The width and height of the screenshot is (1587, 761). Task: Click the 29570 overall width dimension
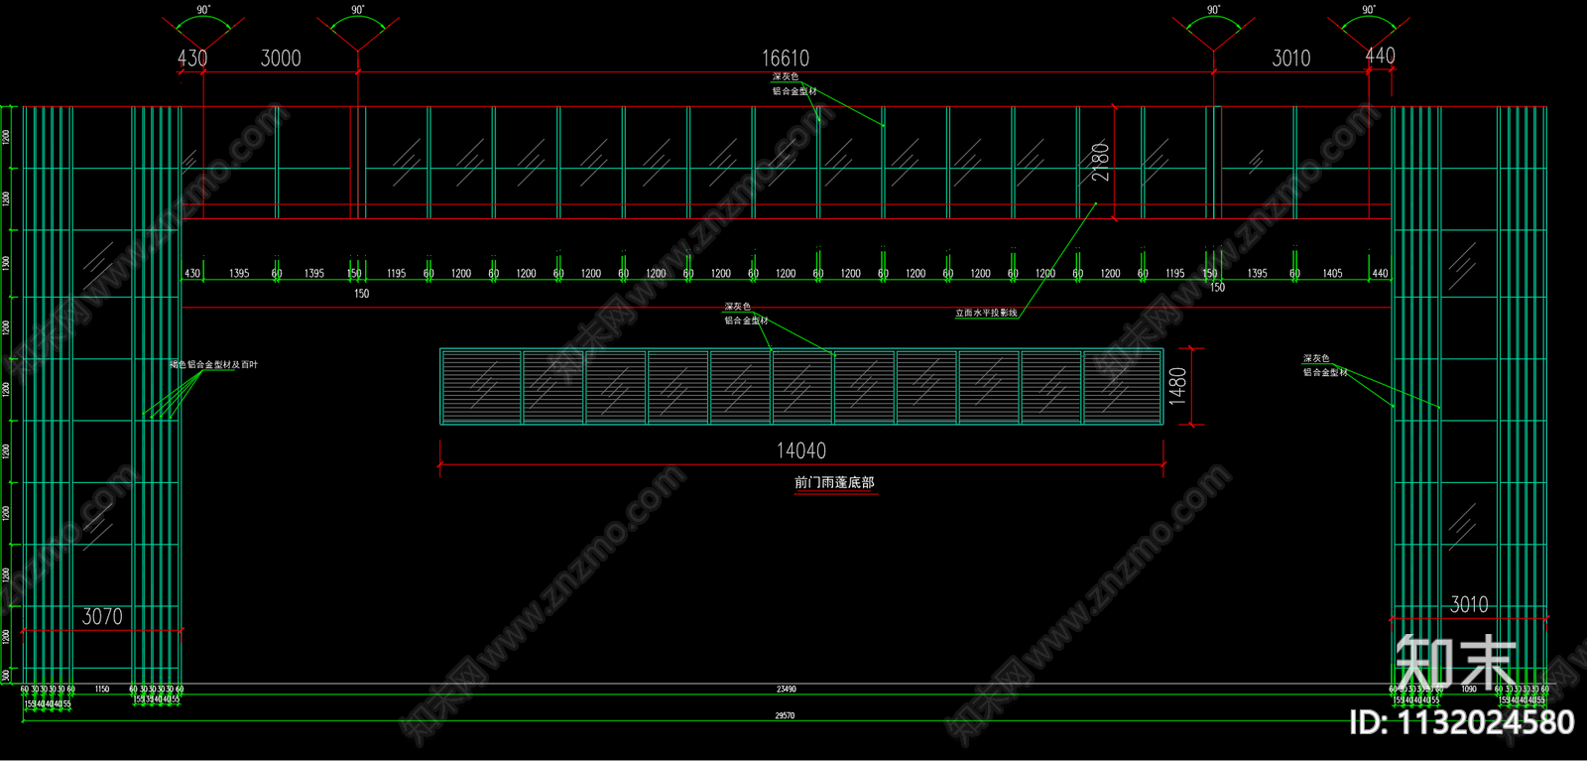point(785,715)
